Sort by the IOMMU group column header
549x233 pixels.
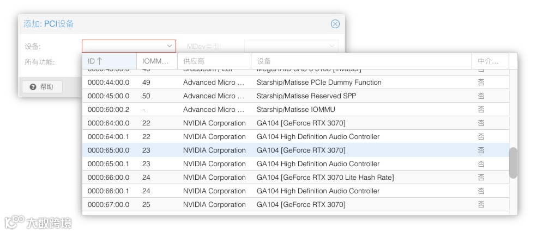[x=156, y=61]
